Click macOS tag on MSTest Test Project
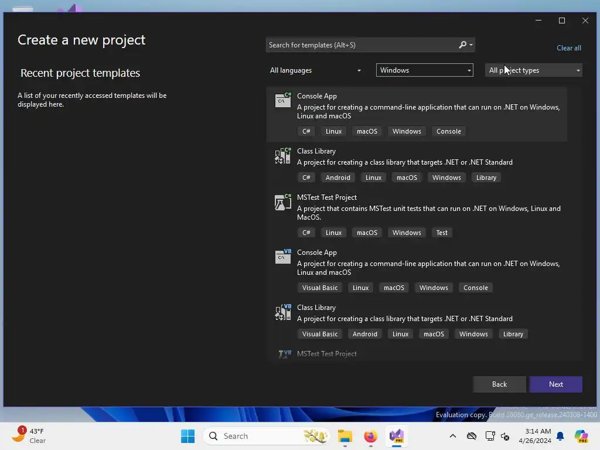600x450 pixels. click(367, 233)
